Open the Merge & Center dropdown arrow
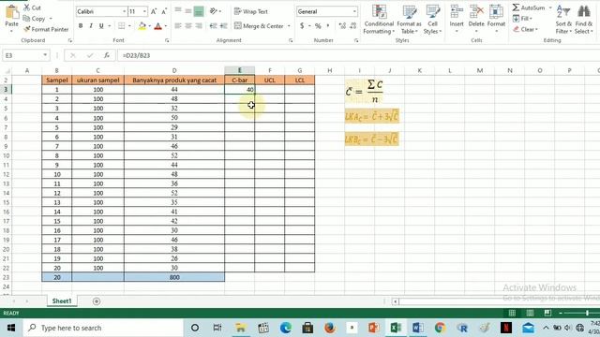Image resolution: width=600 pixels, height=337 pixels. [289, 26]
